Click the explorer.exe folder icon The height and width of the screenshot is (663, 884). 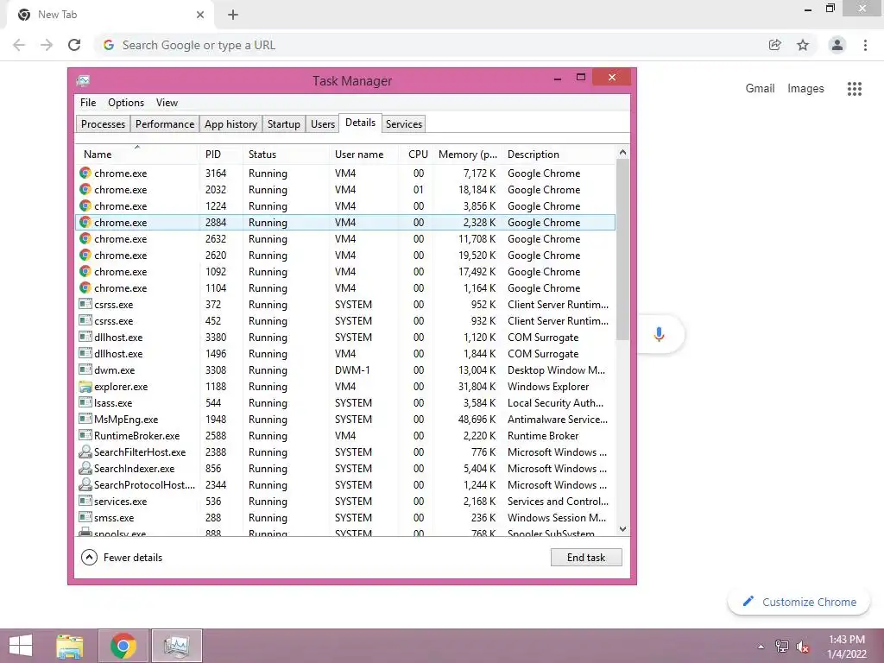[85, 387]
